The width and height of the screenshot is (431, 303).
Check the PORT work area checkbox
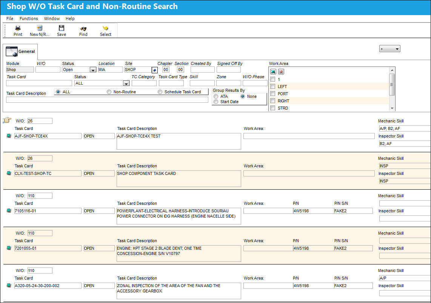(x=273, y=94)
